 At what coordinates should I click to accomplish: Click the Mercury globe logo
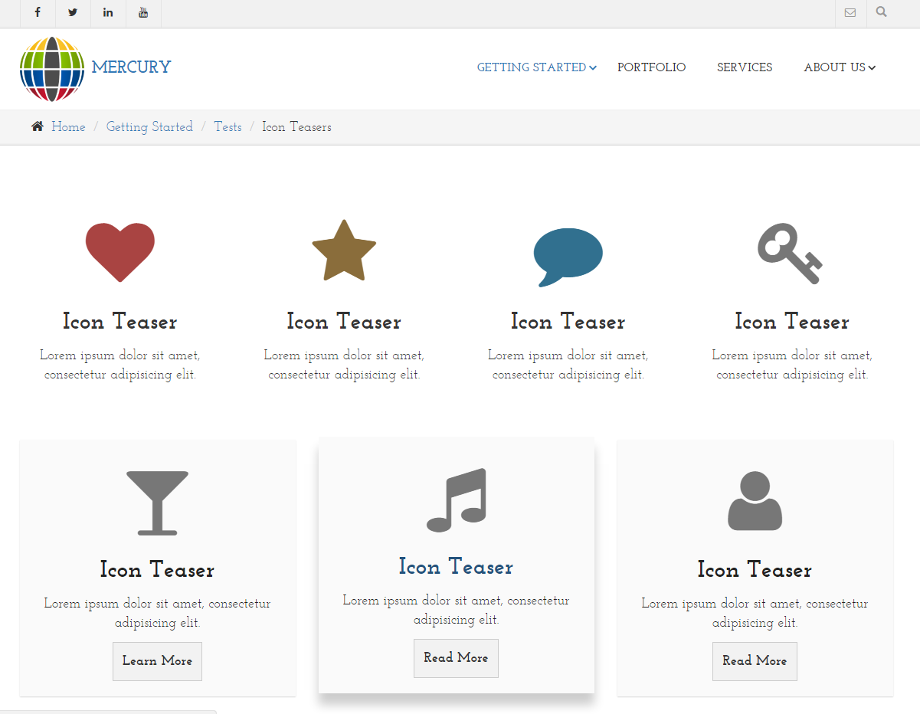coord(52,69)
